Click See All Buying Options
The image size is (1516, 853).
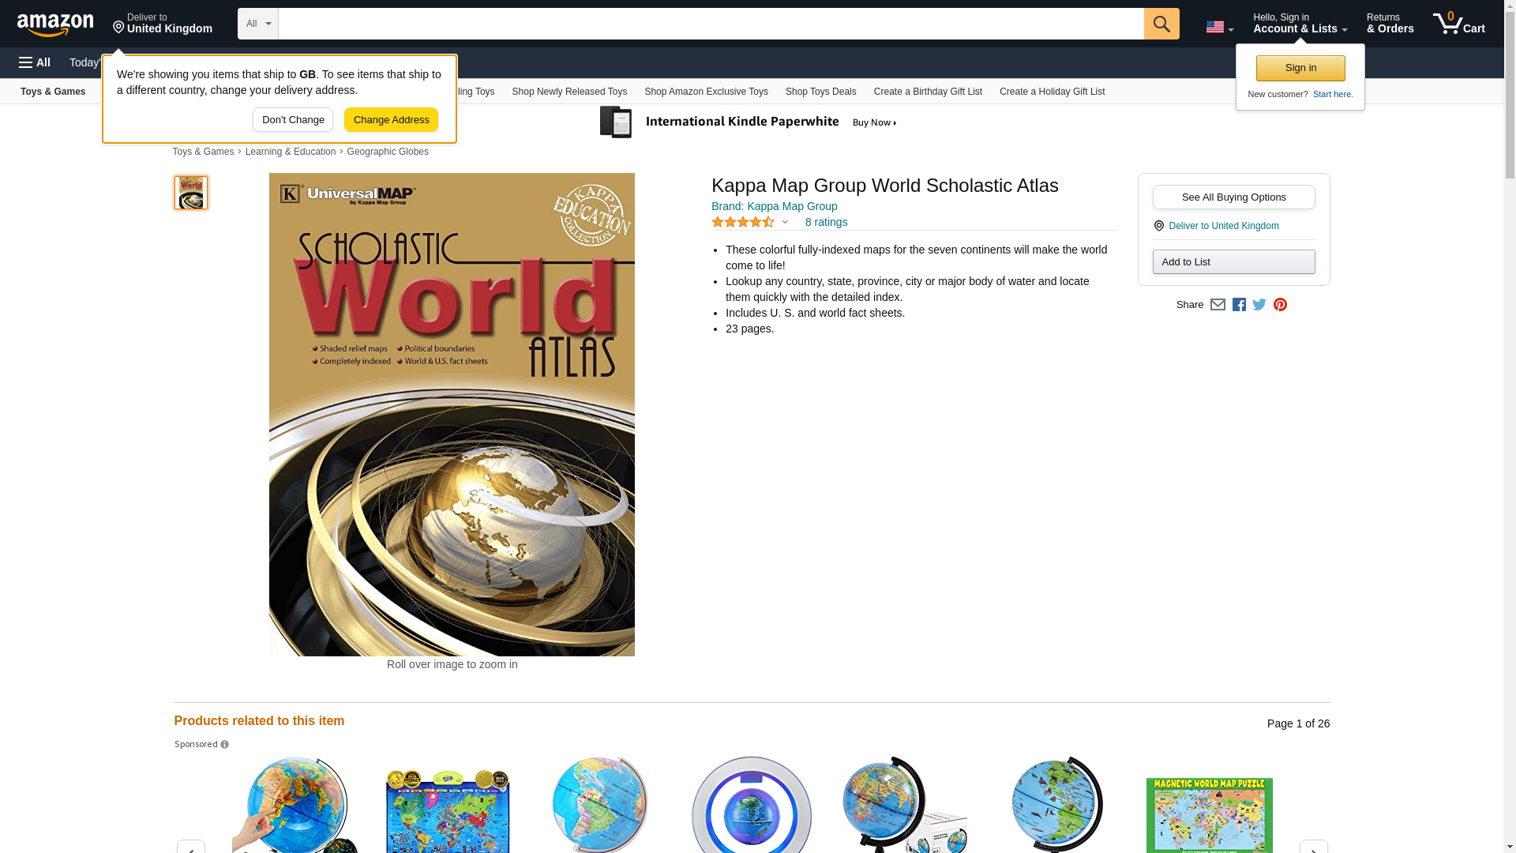[x=1233, y=197]
